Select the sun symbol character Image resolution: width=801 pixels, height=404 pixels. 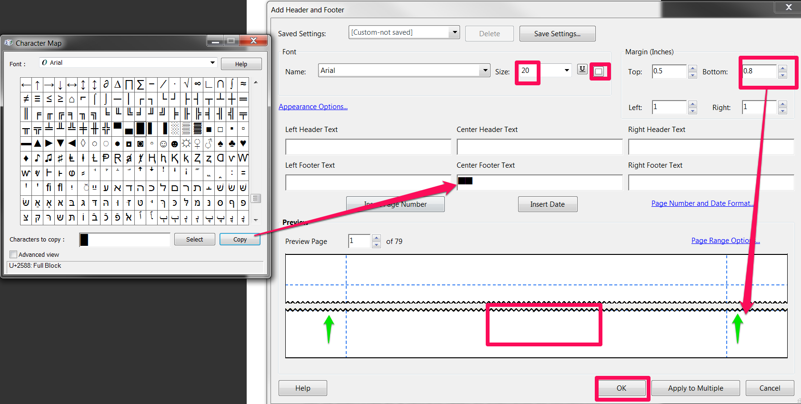pos(186,143)
